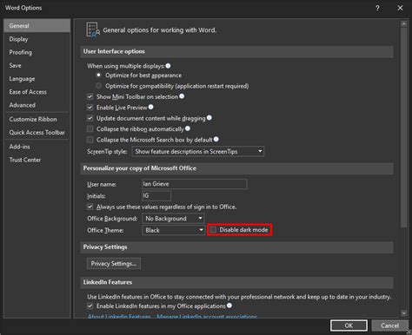
Task: Click the OK button
Action: 349,325
